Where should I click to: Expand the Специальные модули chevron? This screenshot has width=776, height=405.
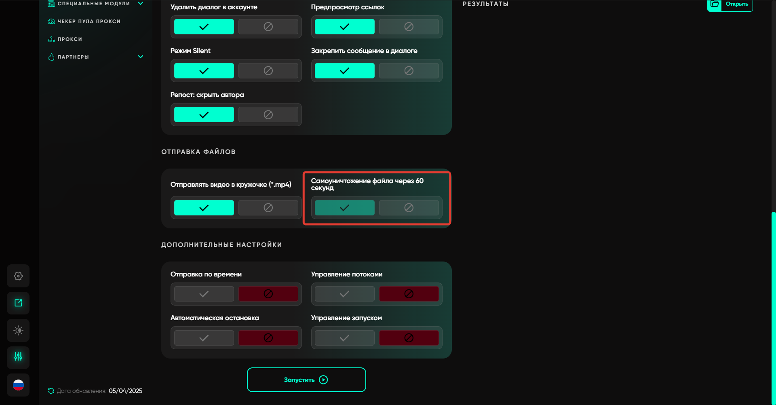point(141,4)
